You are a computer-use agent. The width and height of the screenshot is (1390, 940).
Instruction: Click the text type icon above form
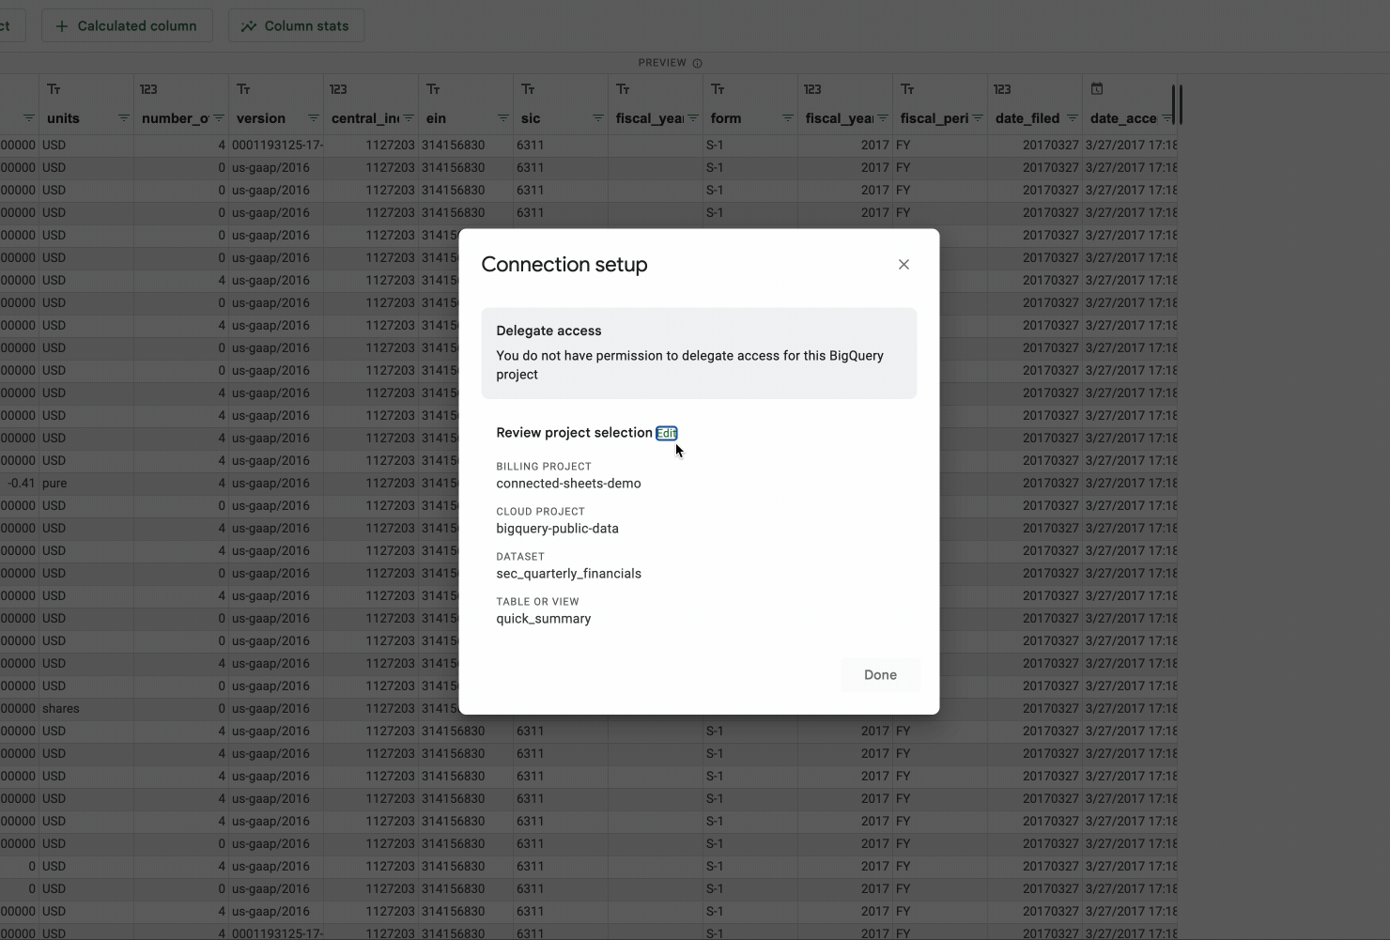click(718, 89)
